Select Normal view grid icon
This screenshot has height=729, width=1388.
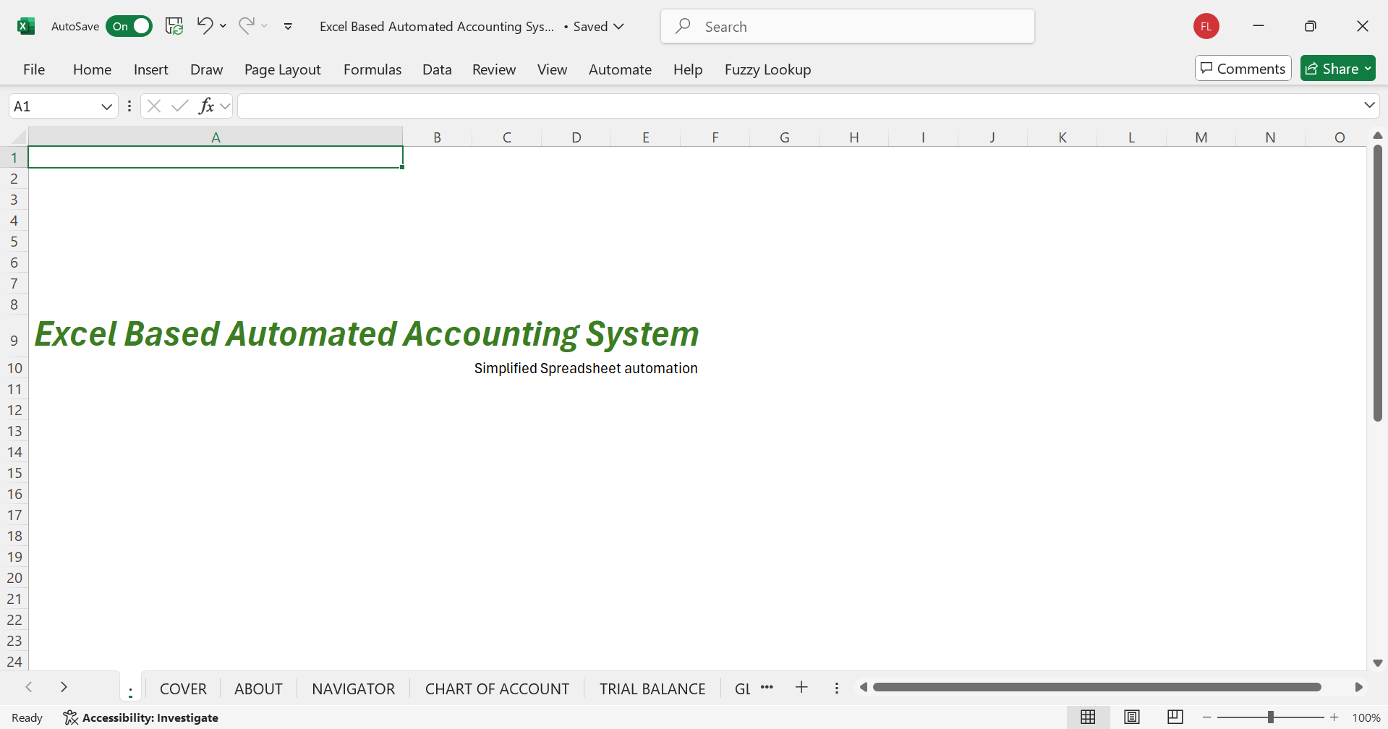(1088, 717)
